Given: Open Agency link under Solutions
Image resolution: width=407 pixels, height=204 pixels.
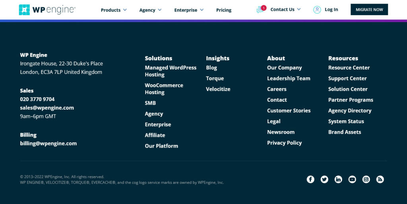Looking at the screenshot, I should [154, 114].
